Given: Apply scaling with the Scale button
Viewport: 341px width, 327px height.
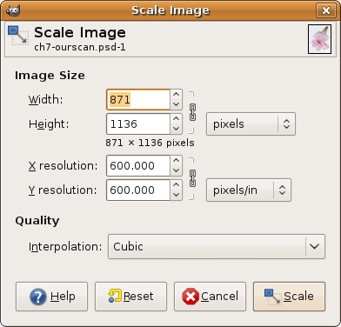Looking at the screenshot, I should [x=289, y=297].
